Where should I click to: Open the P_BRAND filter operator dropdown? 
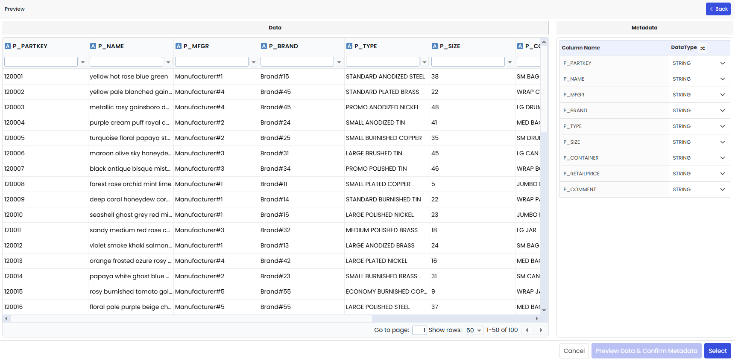tap(339, 62)
